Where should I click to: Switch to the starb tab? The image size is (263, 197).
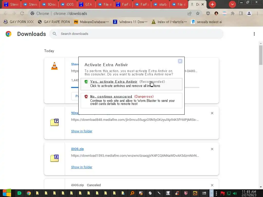[160, 4]
